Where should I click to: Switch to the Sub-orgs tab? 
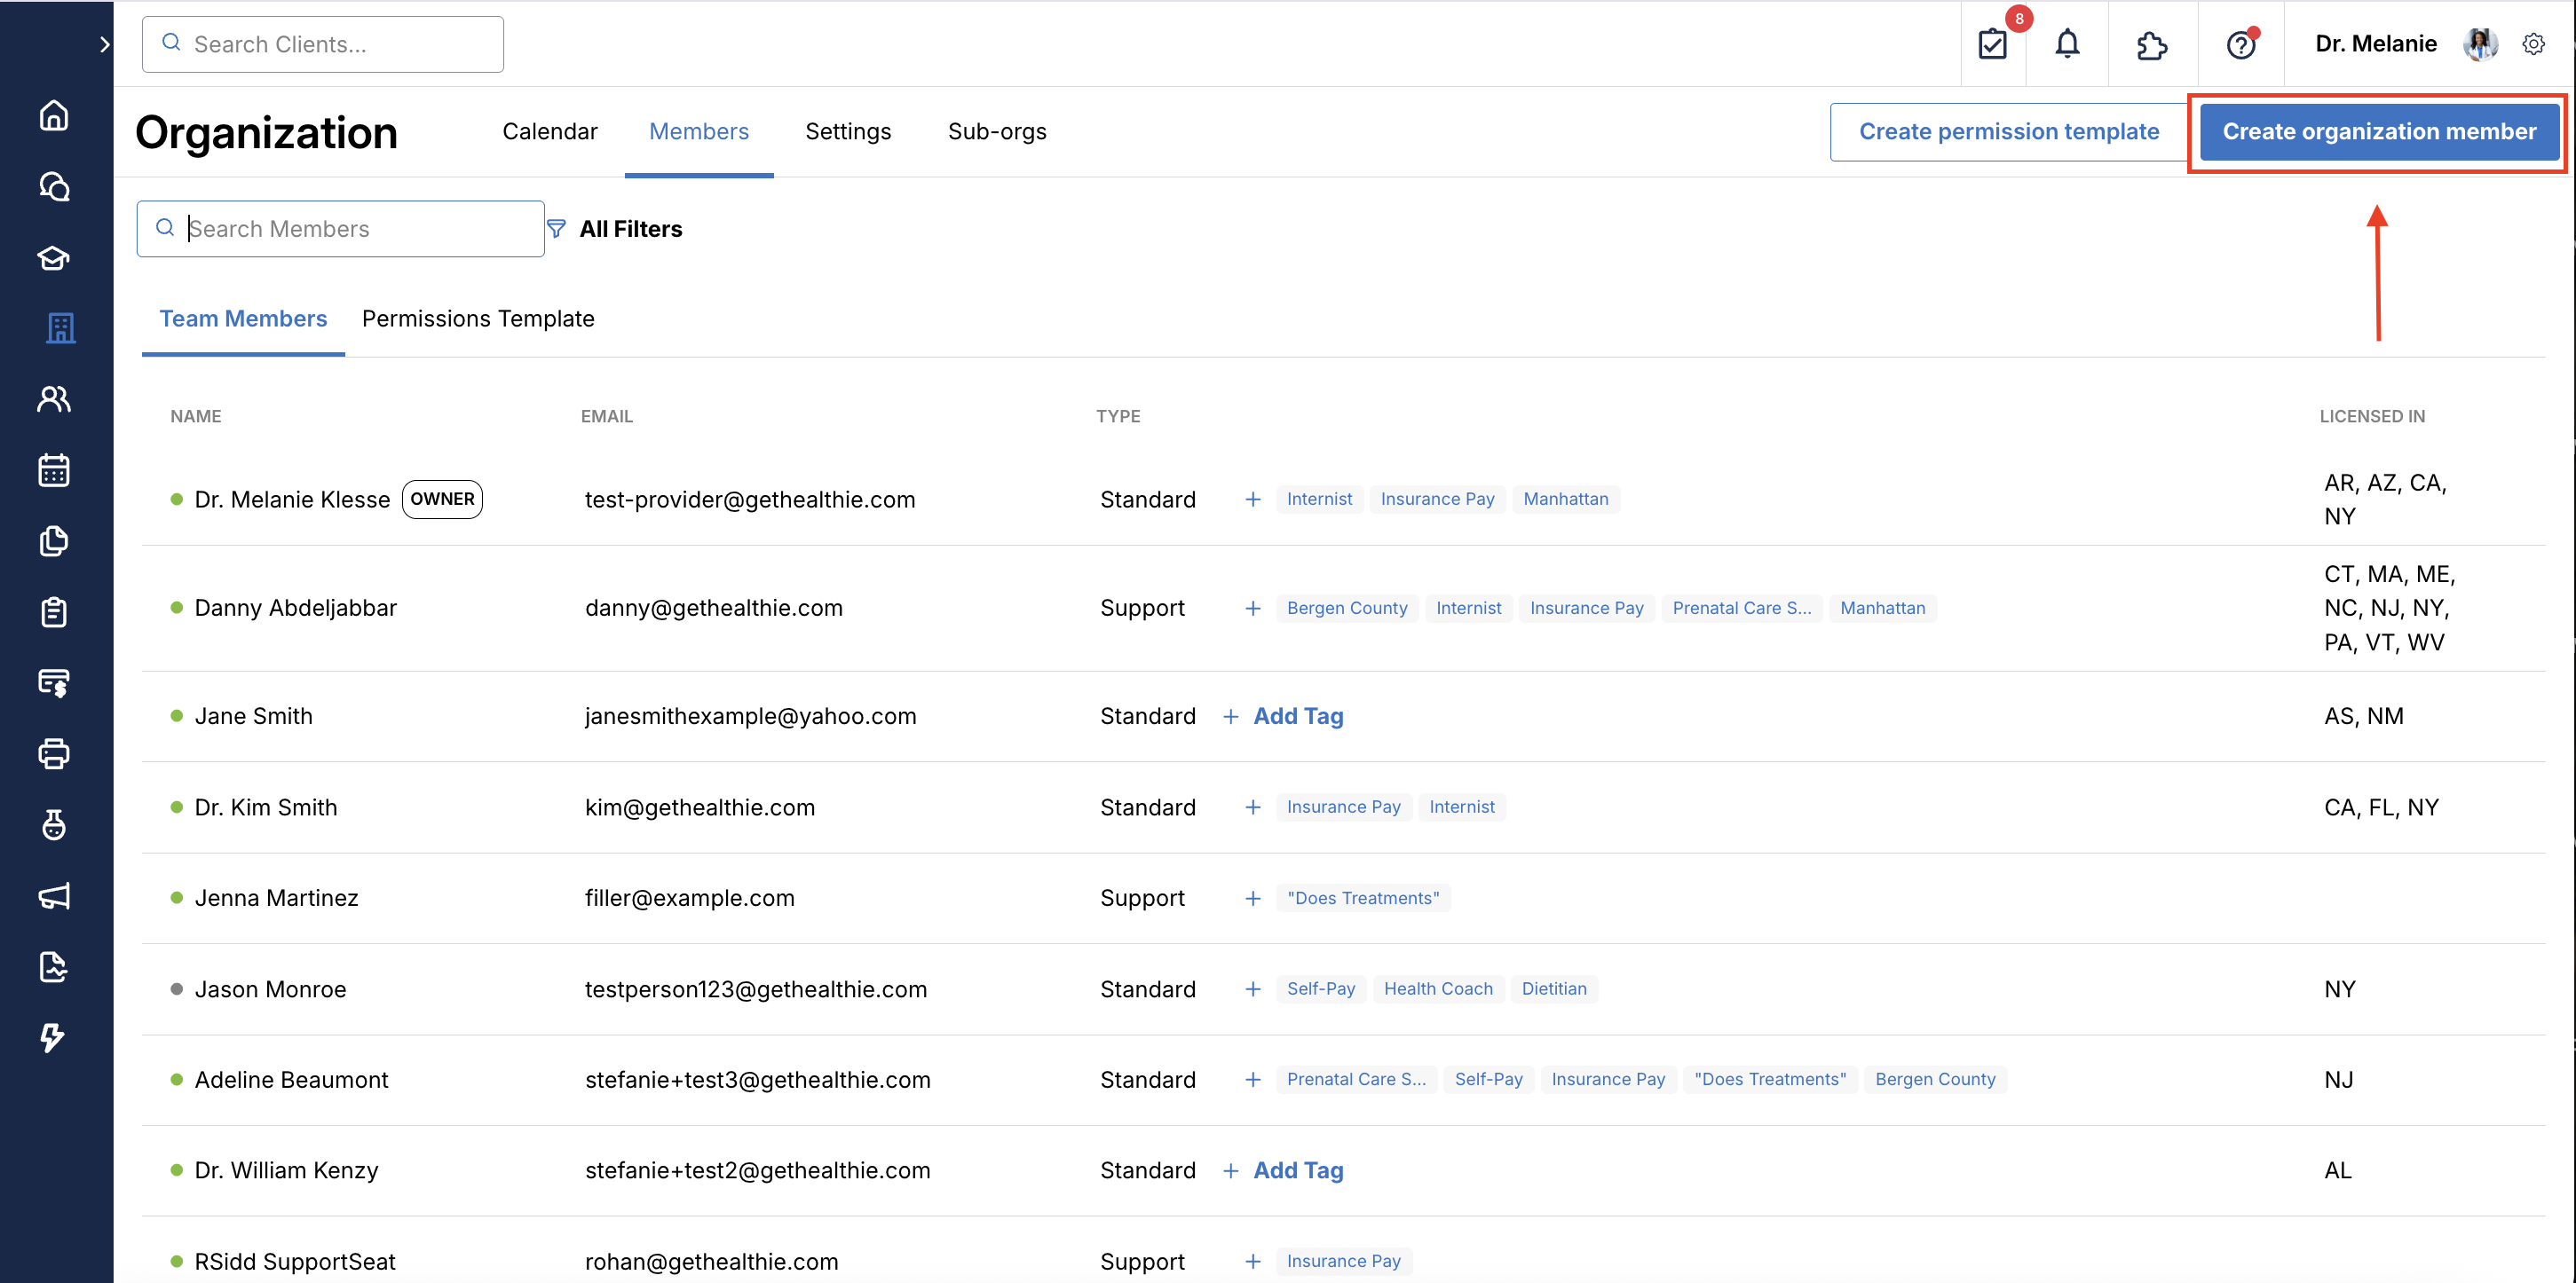tap(996, 132)
